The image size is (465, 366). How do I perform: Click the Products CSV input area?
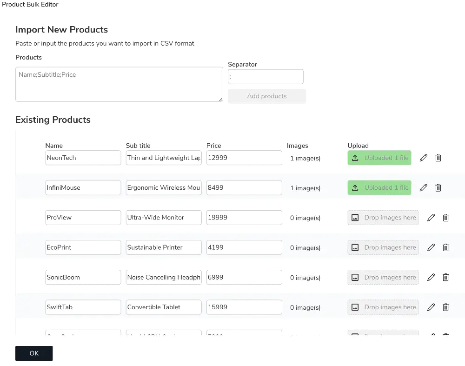119,84
